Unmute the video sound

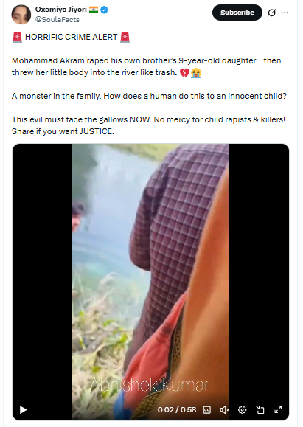[x=225, y=409]
